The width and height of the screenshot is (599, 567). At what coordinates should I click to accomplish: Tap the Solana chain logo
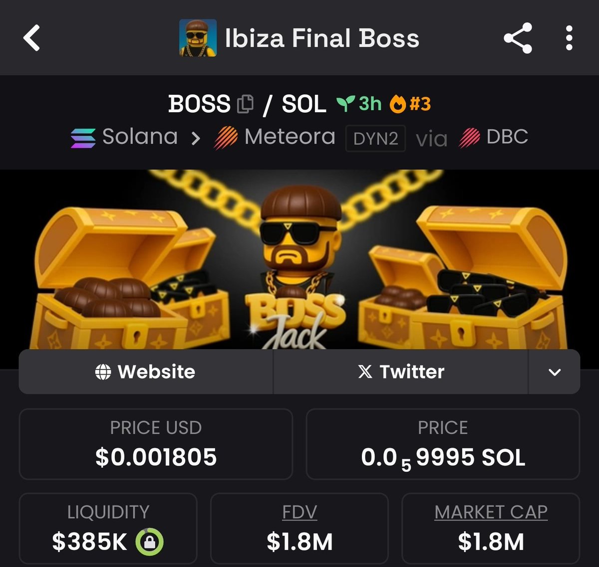[83, 138]
